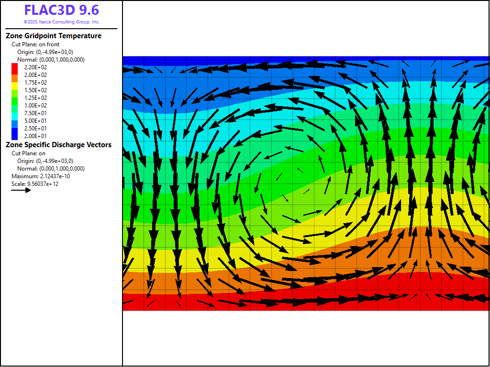Screen dimensions: 490x367
Task: Pick the green 1.25E+02 legend color
Action: (x=14, y=98)
